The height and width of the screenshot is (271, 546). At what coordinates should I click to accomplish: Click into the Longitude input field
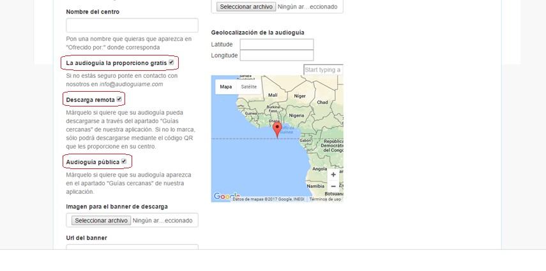[x=277, y=55]
